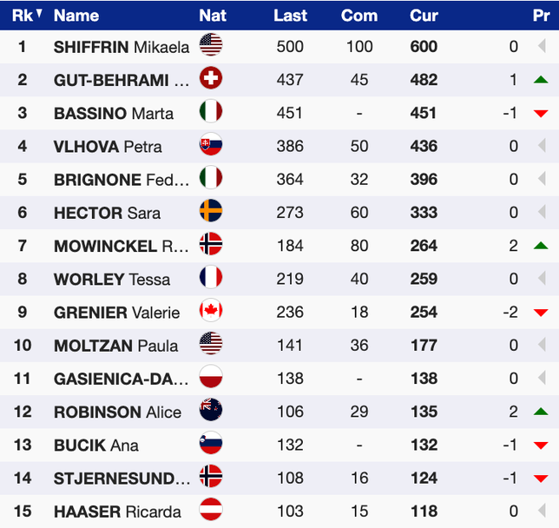This screenshot has width=559, height=528.
Task: Click the Austria flag next to Haaser Ricarda
Action: tap(211, 511)
